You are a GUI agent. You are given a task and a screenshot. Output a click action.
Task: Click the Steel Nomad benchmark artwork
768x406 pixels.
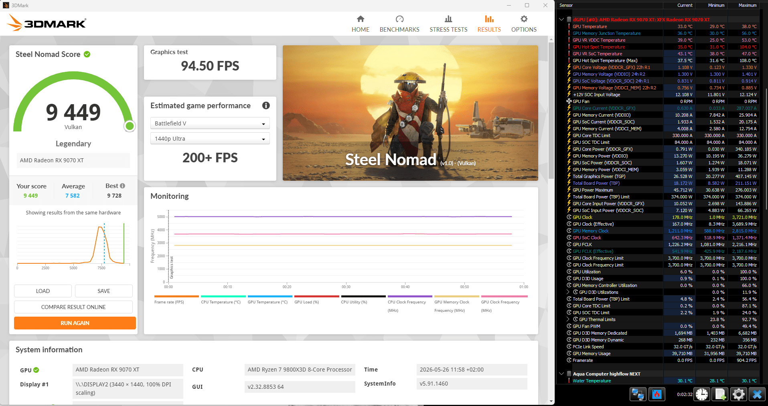point(410,113)
